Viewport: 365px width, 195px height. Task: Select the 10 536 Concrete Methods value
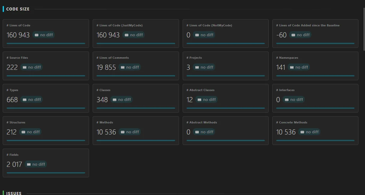click(286, 132)
